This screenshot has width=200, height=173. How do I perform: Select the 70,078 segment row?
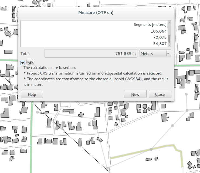[x=94, y=37]
